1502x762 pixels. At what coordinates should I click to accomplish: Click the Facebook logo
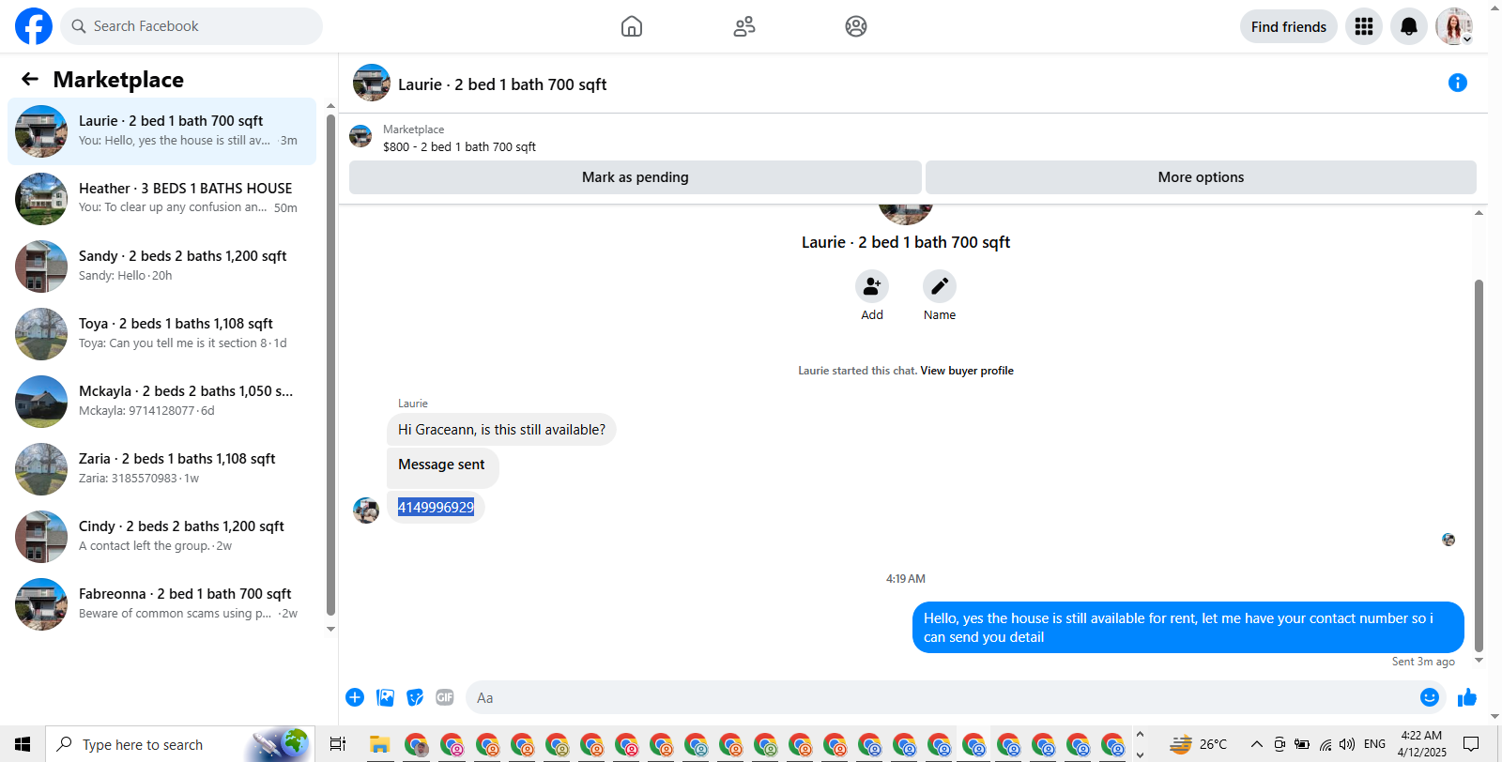pyautogui.click(x=34, y=26)
